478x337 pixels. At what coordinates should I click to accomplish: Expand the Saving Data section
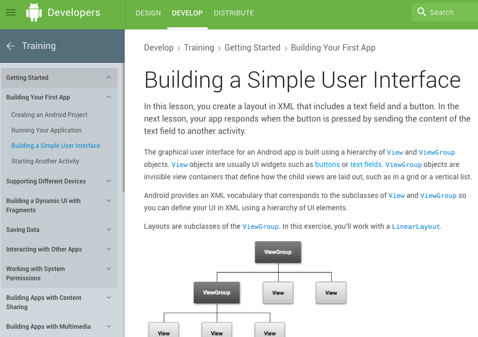pos(108,230)
